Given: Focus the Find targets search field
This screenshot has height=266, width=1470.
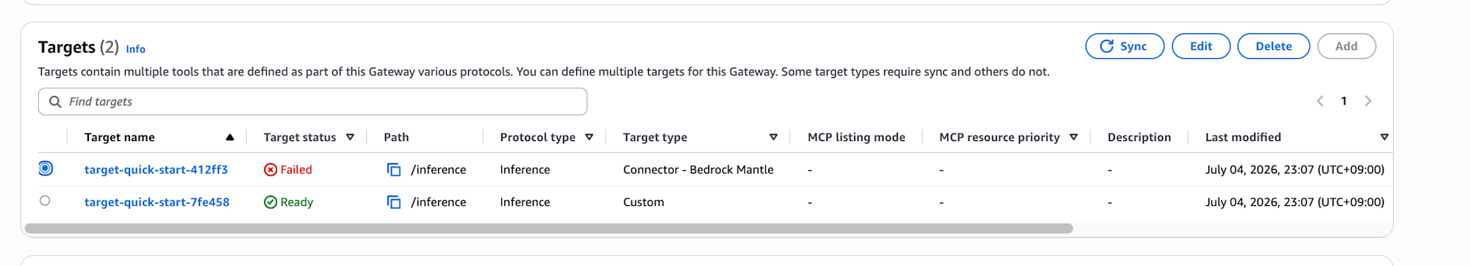Looking at the screenshot, I should tap(312, 101).
